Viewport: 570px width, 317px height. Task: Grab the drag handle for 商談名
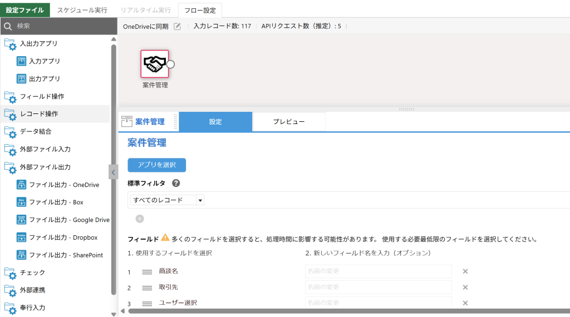[147, 272]
